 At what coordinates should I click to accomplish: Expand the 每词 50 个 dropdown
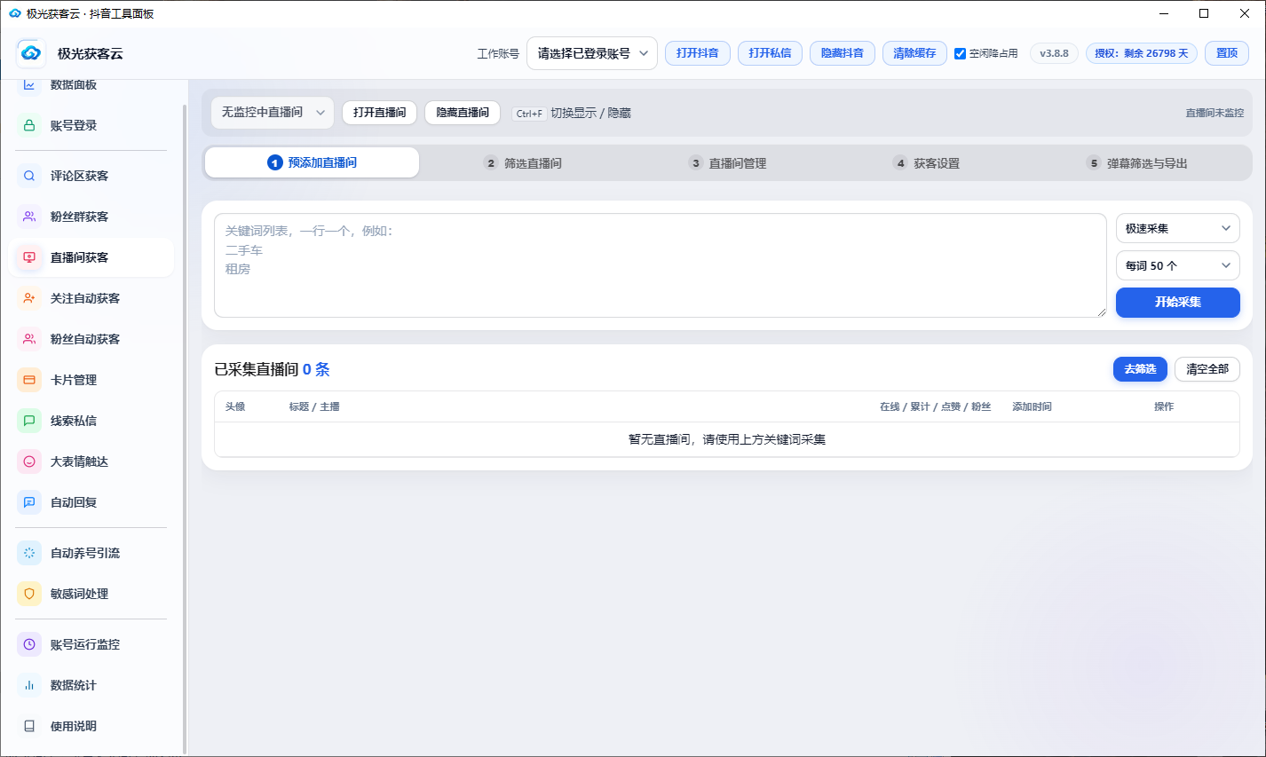pos(1178,265)
